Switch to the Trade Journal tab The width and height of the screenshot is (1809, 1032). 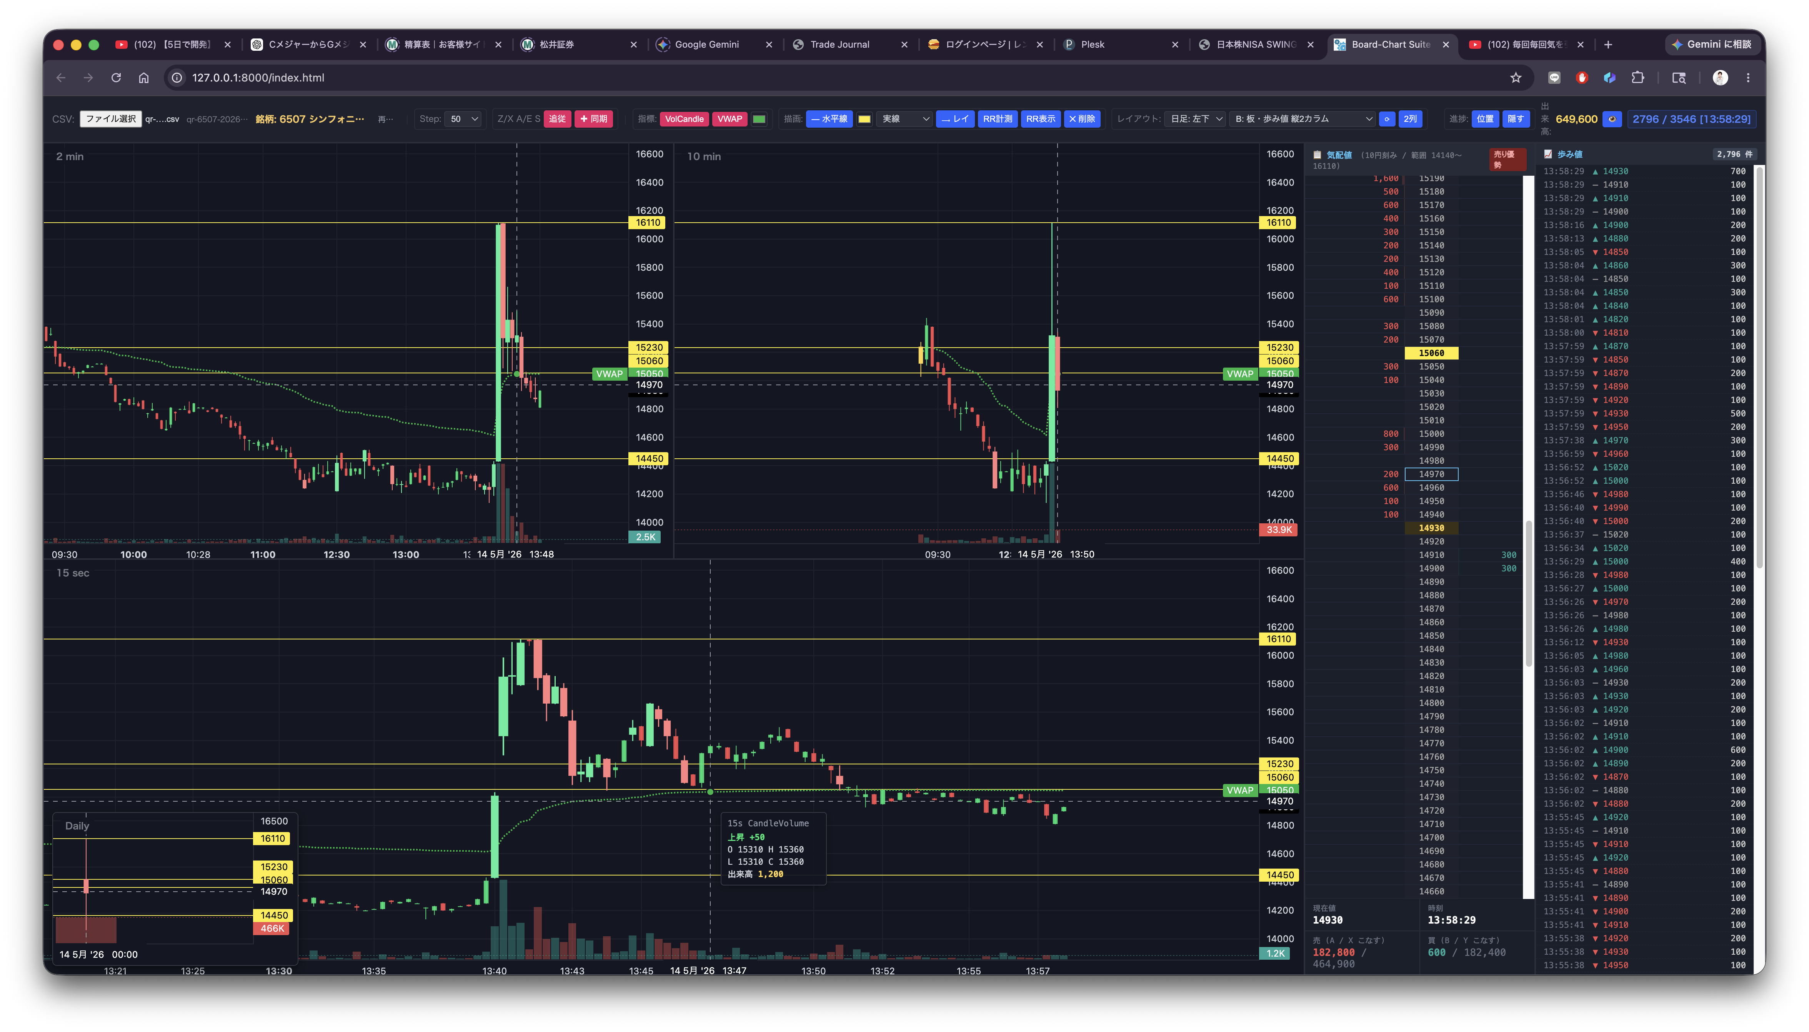tap(849, 44)
